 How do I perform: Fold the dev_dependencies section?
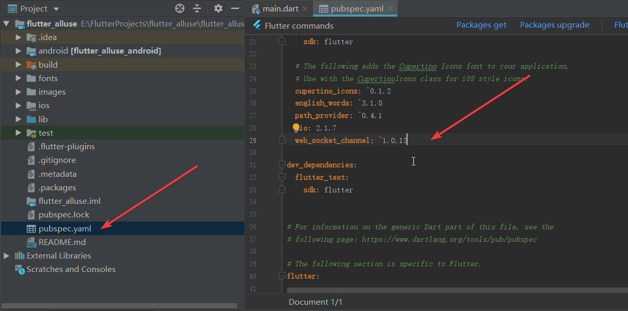pos(282,165)
